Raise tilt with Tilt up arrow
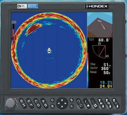The height and width of the screenshot is (115, 127). (x=114, y=101)
